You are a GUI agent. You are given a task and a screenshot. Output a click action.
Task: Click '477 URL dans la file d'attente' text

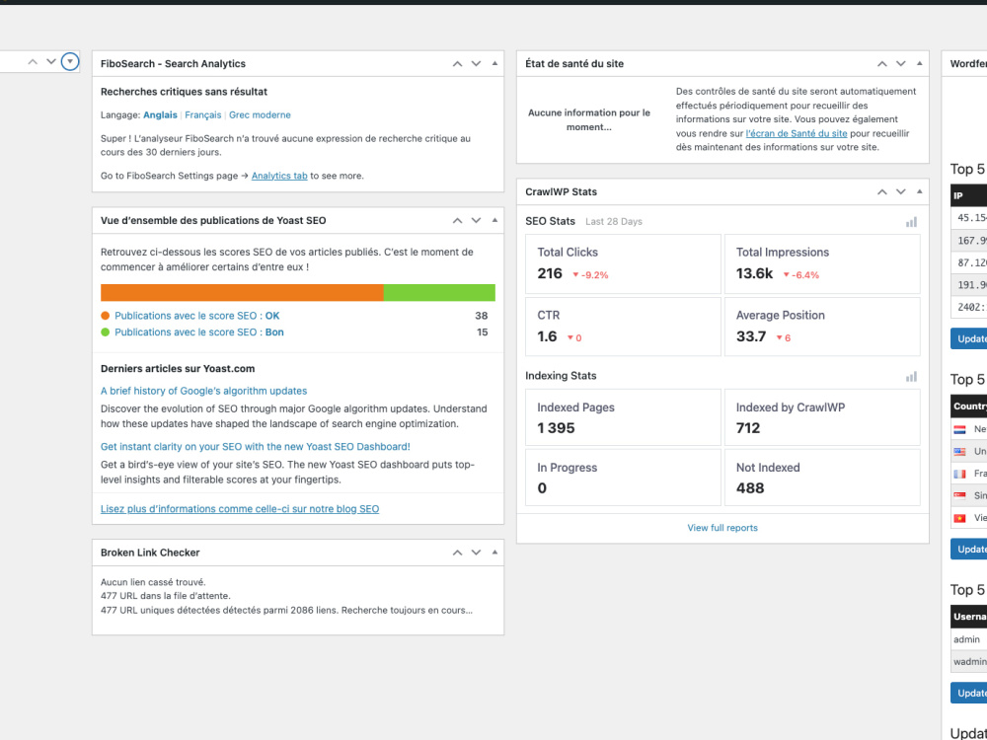166,596
